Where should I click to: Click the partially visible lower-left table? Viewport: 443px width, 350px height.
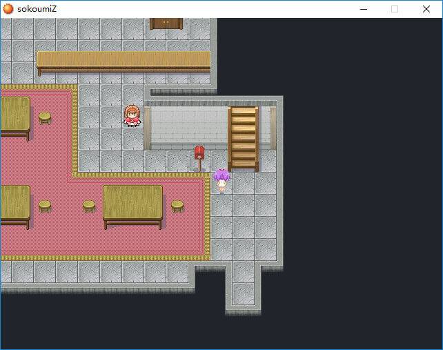click(x=14, y=203)
